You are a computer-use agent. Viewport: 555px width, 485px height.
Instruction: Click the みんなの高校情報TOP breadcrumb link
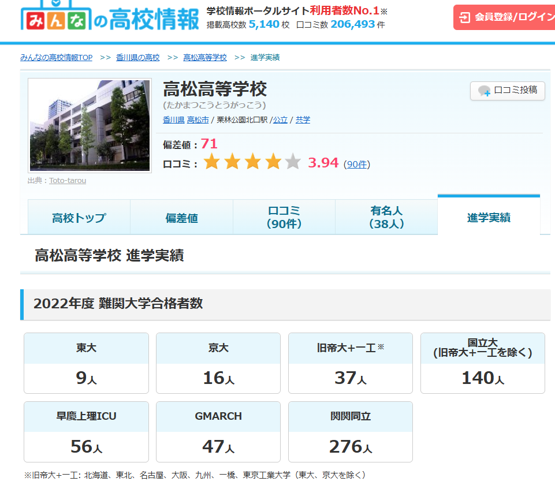coord(56,58)
